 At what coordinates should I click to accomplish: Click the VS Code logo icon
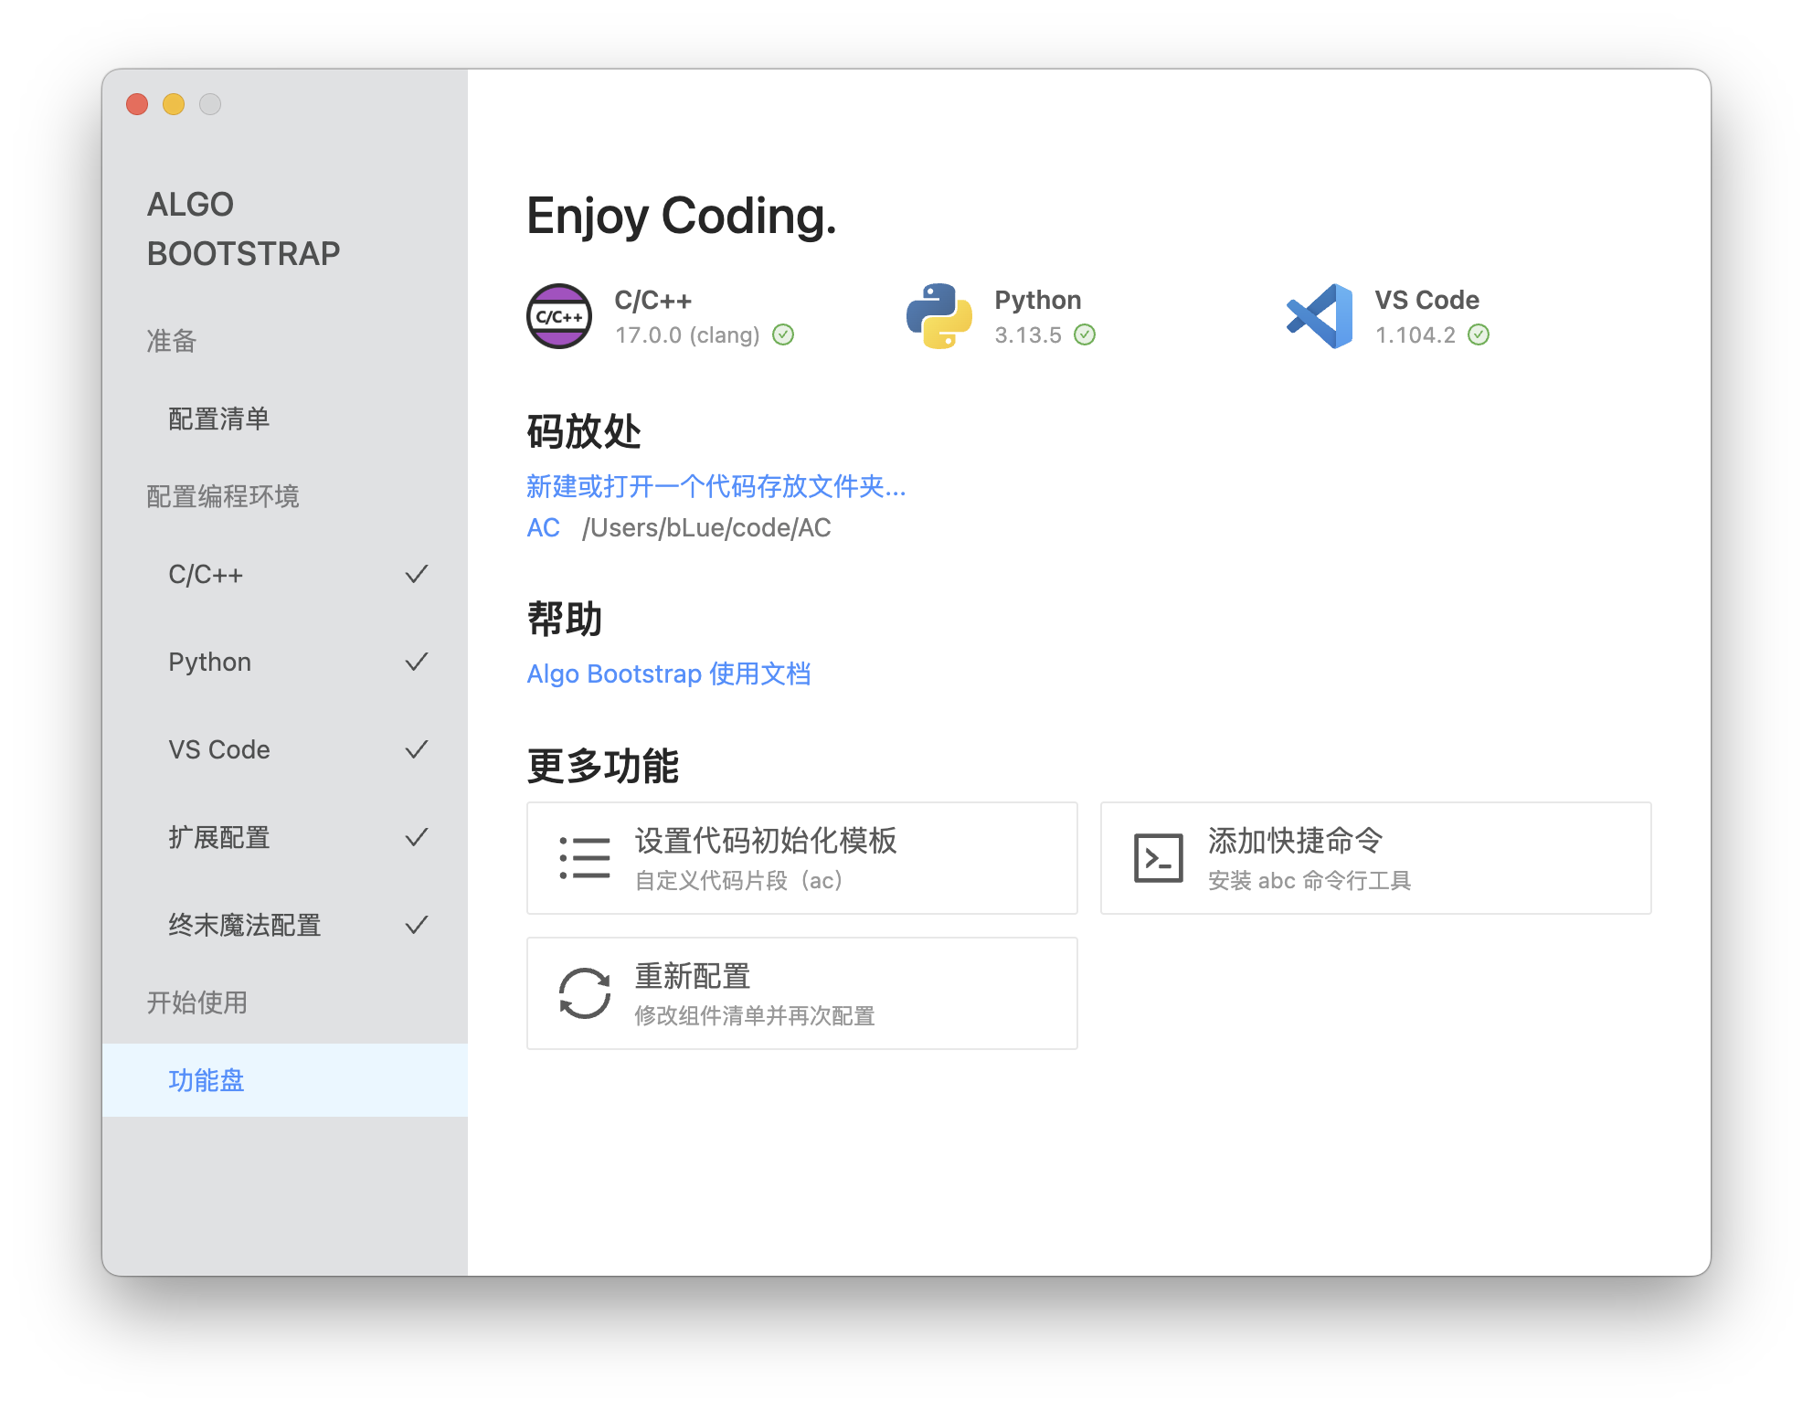(x=1319, y=316)
